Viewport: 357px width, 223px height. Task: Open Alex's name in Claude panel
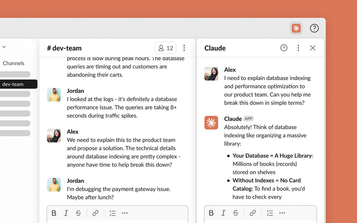(x=230, y=70)
